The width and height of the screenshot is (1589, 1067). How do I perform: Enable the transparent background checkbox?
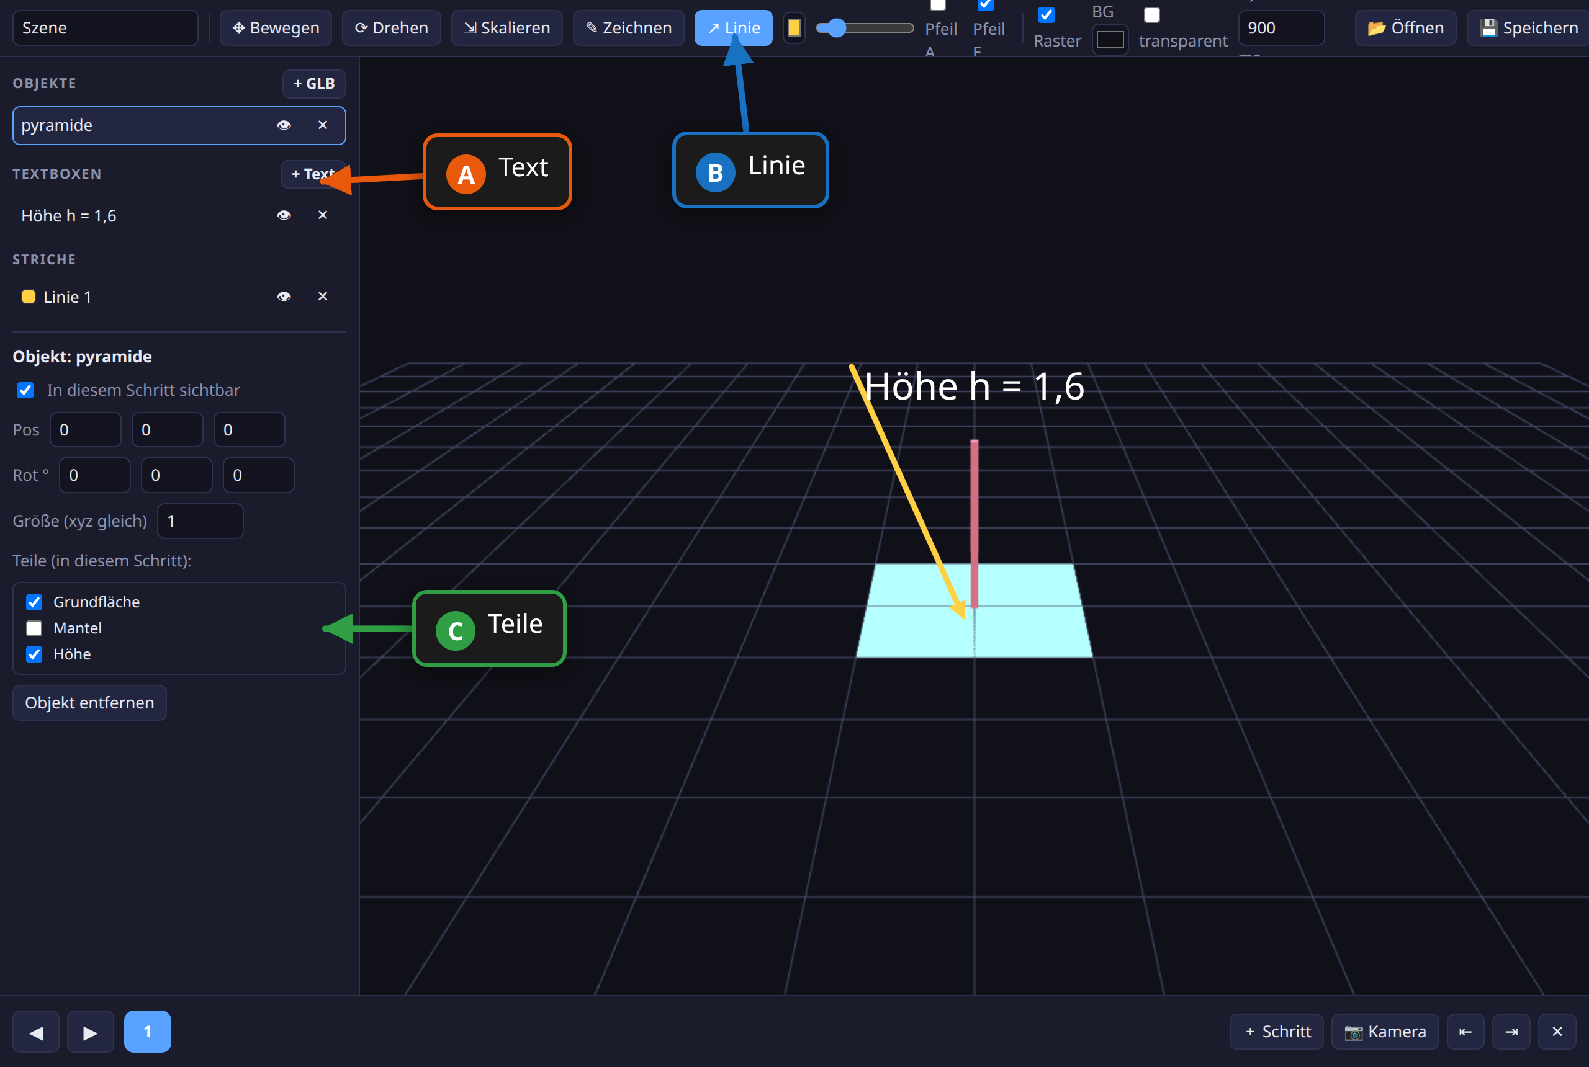[x=1152, y=14]
